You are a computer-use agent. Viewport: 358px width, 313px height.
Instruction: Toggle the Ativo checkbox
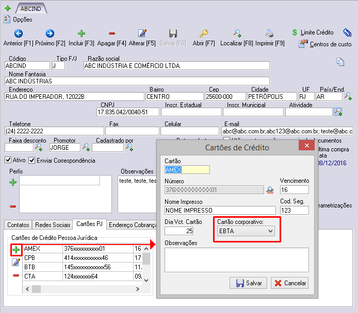pos(8,160)
